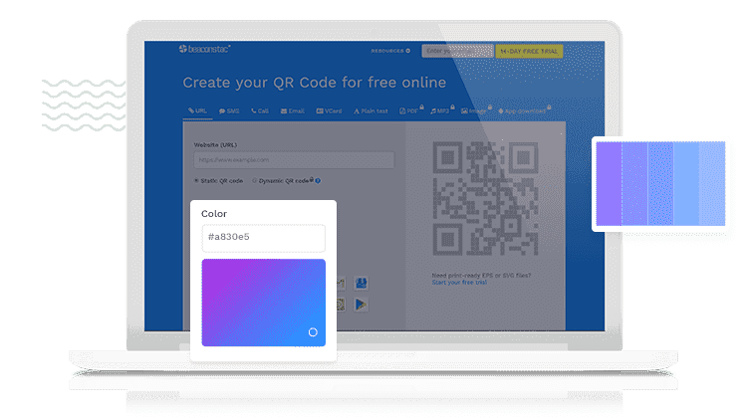The image size is (747, 418).
Task: Click the generated QR code preview
Action: 485,198
